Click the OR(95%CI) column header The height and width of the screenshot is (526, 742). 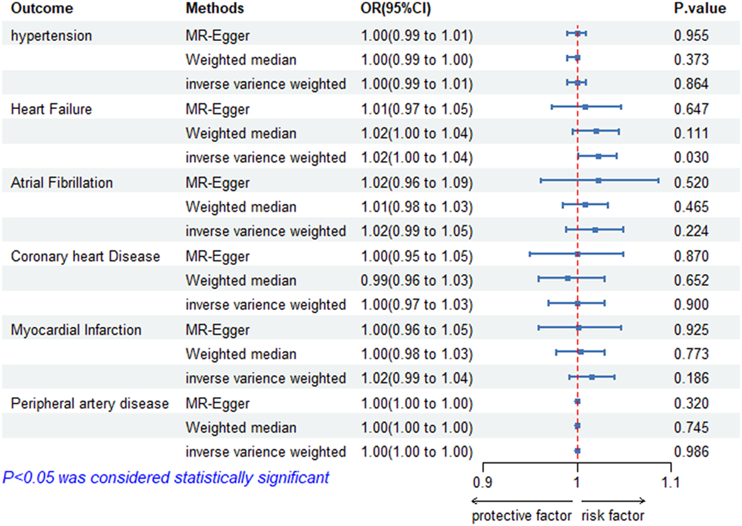coord(396,8)
